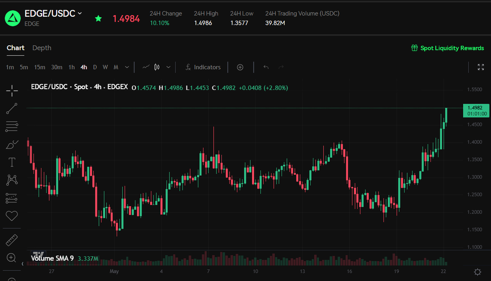Click the current price label 1.4982 on axis

coord(476,110)
